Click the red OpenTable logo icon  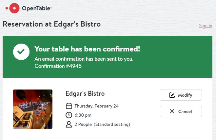(x=14, y=8)
